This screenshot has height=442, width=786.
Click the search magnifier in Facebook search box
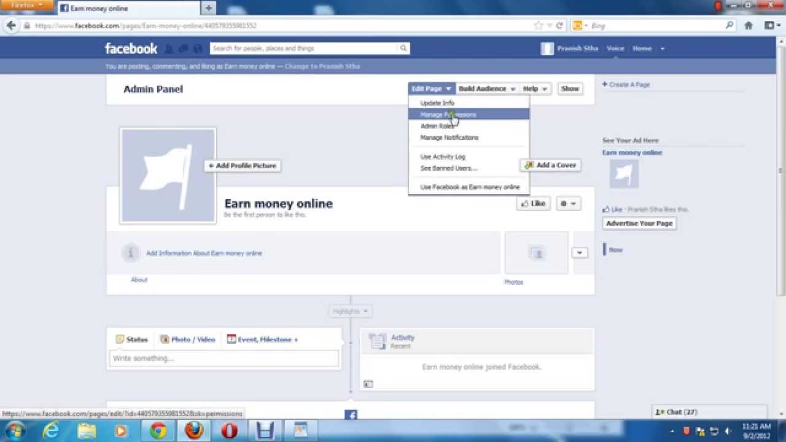[x=403, y=48]
